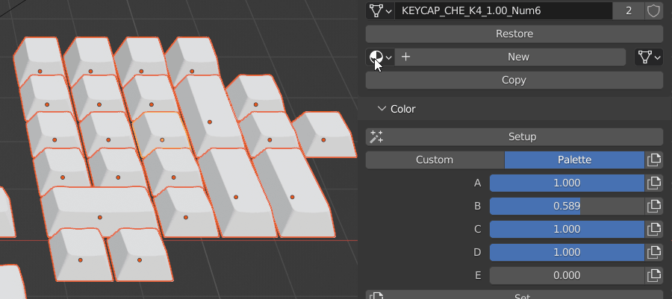
Task: Switch to the Palette color mode
Action: pyautogui.click(x=574, y=160)
